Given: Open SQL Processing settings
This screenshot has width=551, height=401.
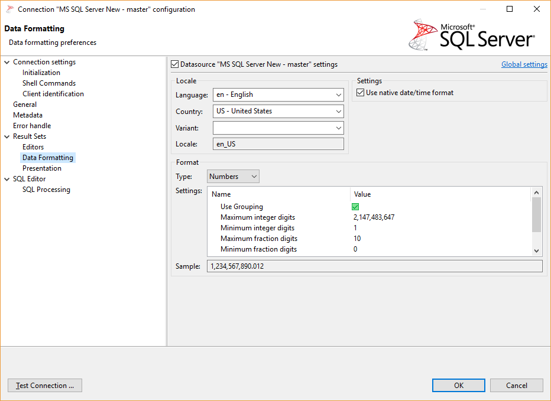Looking at the screenshot, I should pos(46,189).
